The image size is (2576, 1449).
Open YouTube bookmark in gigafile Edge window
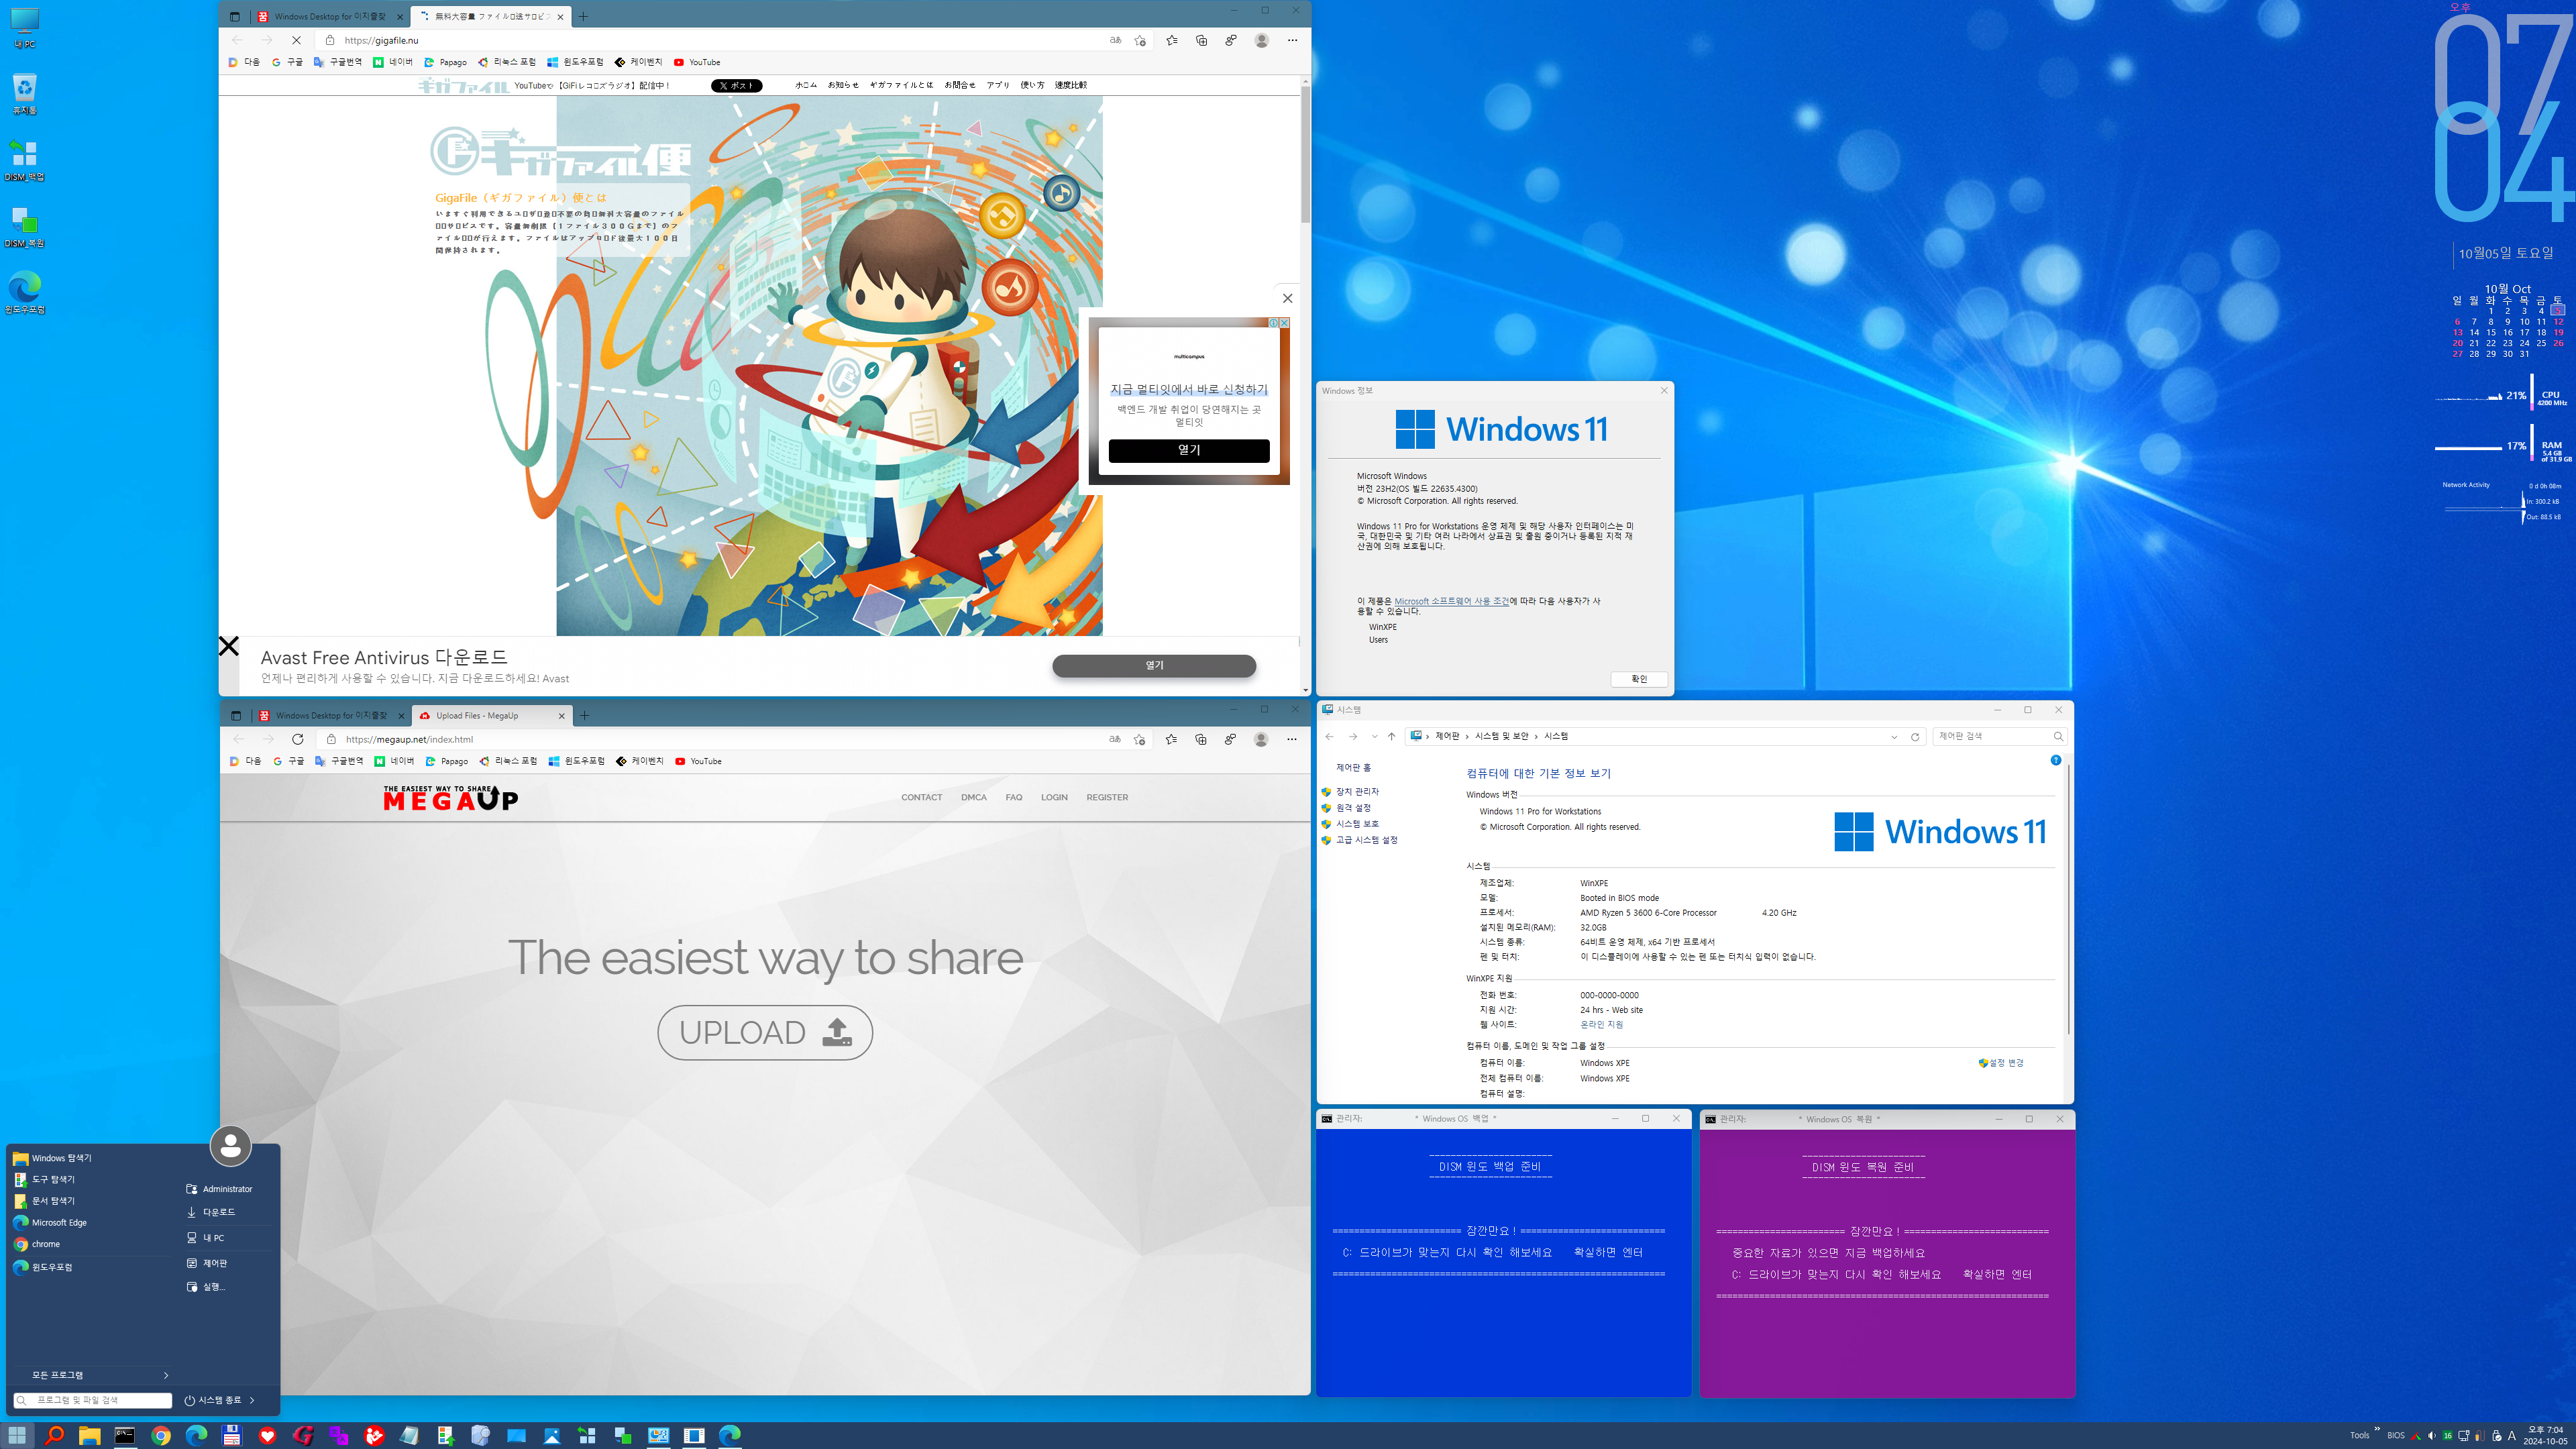click(697, 62)
